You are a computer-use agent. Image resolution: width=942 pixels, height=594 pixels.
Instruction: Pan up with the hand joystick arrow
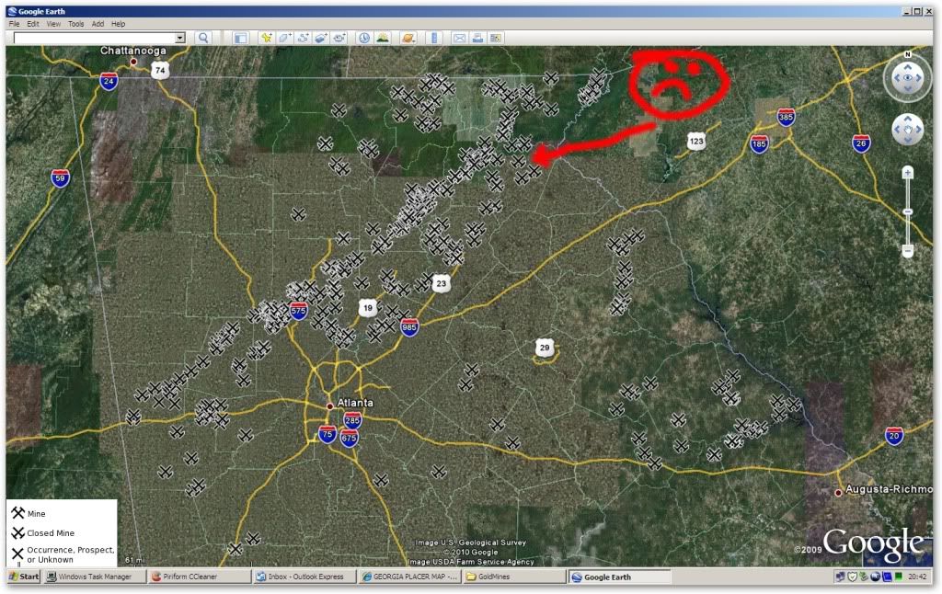908,119
